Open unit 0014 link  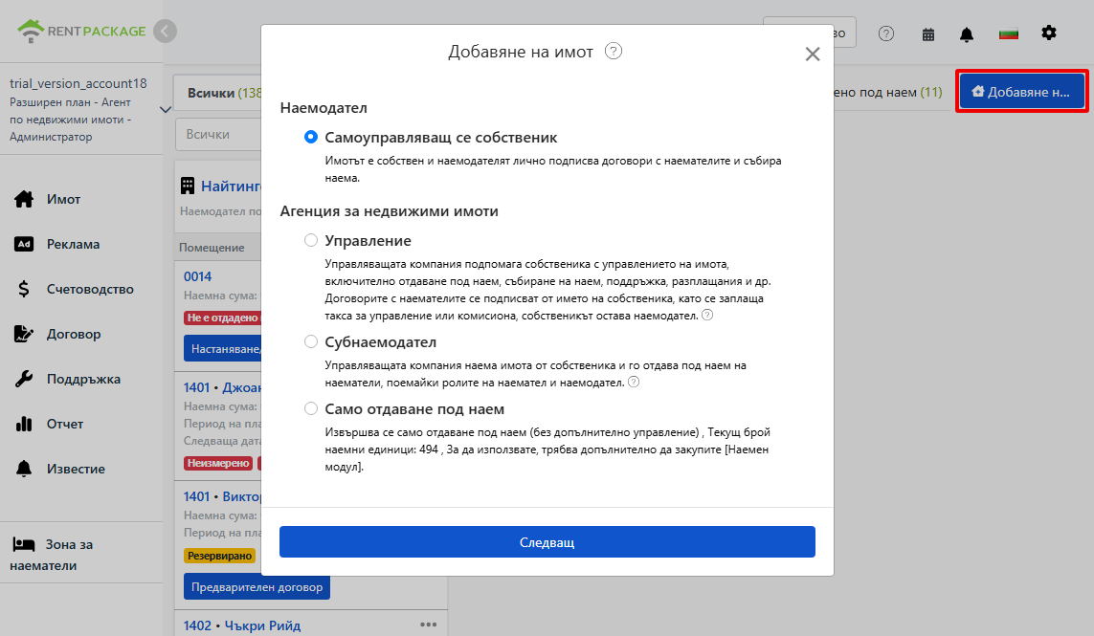pos(197,276)
